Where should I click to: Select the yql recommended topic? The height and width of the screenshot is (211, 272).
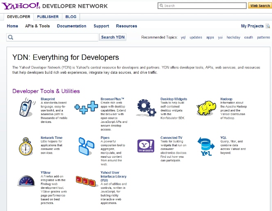183,37
